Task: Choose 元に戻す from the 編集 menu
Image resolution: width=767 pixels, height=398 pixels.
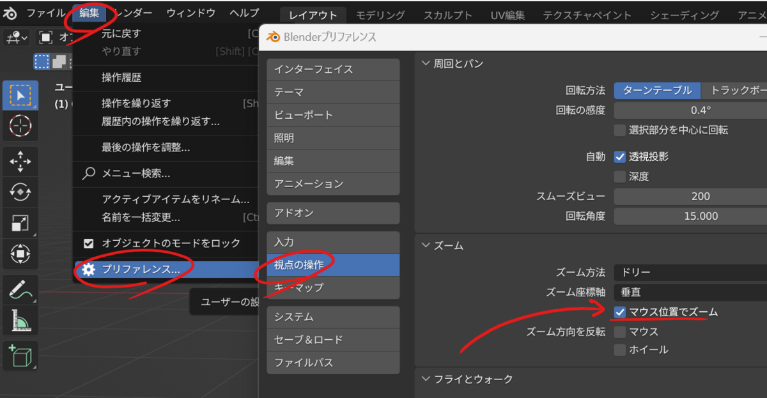Action: click(x=166, y=33)
